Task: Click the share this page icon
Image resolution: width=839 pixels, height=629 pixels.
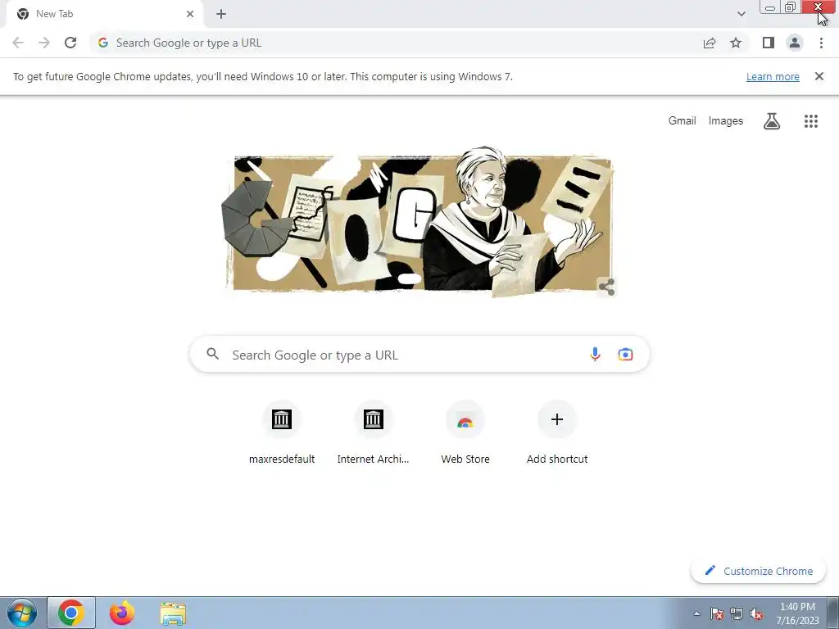Action: pos(710,43)
